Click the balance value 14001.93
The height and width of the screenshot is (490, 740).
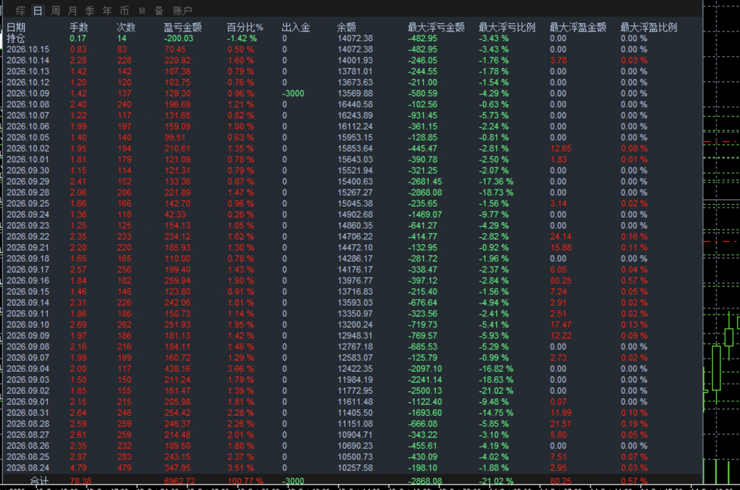click(x=355, y=60)
